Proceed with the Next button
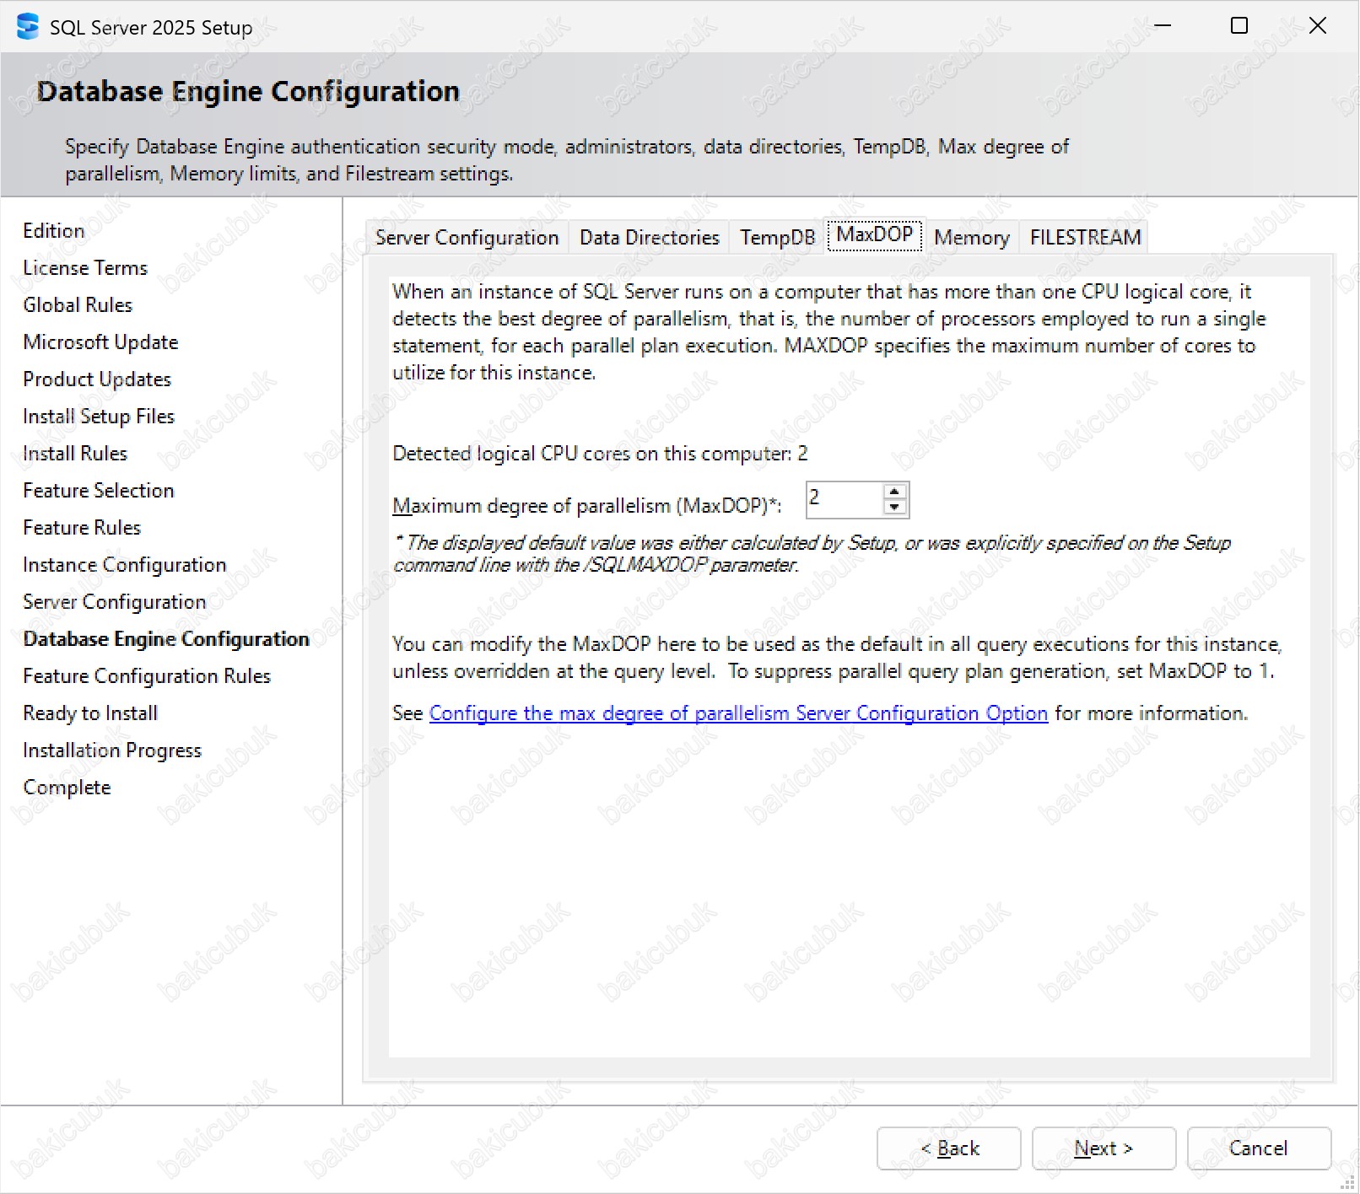 click(x=1104, y=1148)
